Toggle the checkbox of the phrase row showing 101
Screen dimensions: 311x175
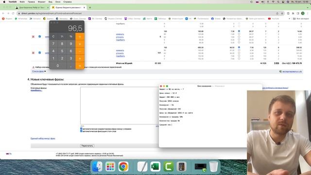point(40,52)
